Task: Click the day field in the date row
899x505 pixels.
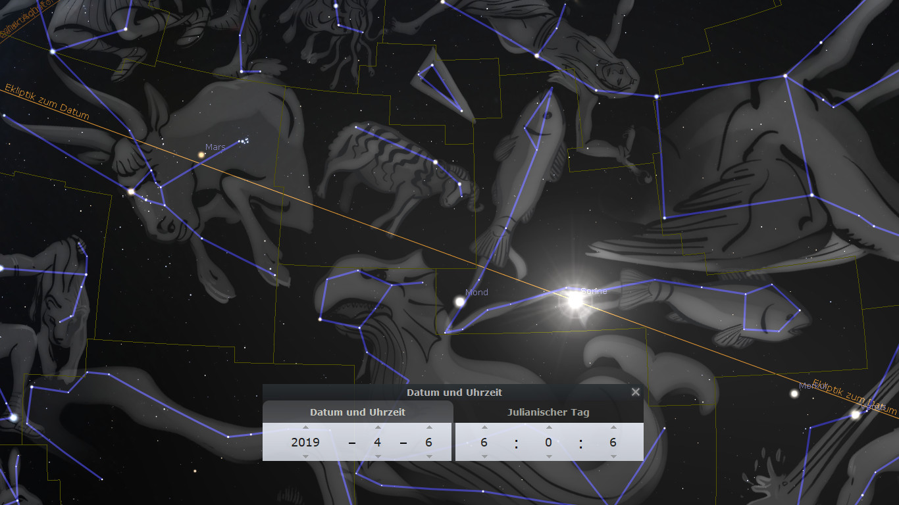Action: click(x=429, y=442)
